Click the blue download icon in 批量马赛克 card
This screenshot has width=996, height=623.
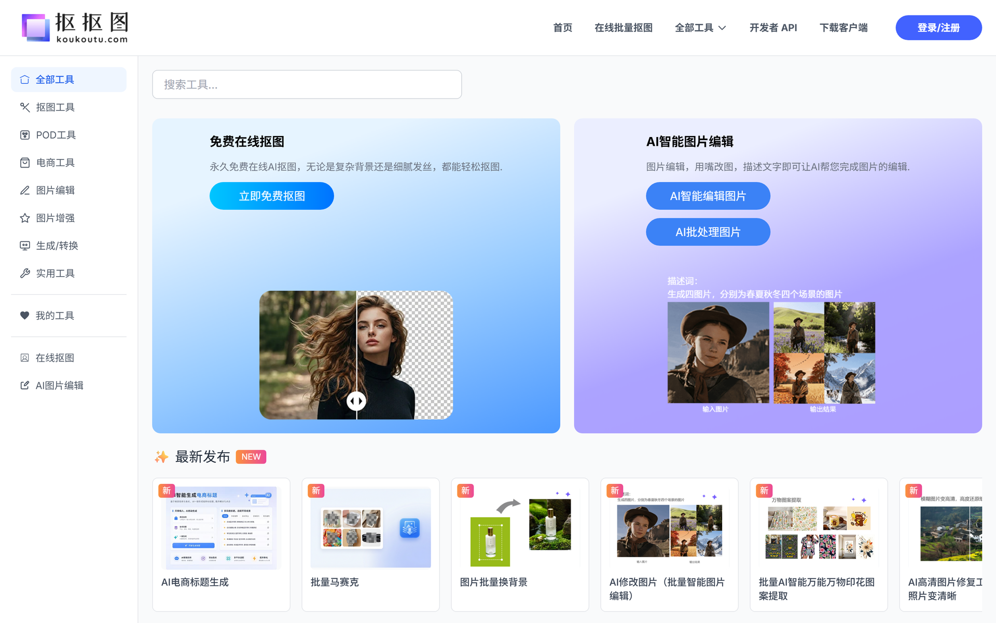click(409, 528)
